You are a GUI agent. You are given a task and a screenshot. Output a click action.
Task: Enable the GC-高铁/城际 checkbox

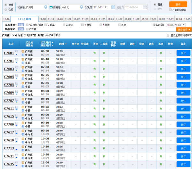tap(27, 25)
